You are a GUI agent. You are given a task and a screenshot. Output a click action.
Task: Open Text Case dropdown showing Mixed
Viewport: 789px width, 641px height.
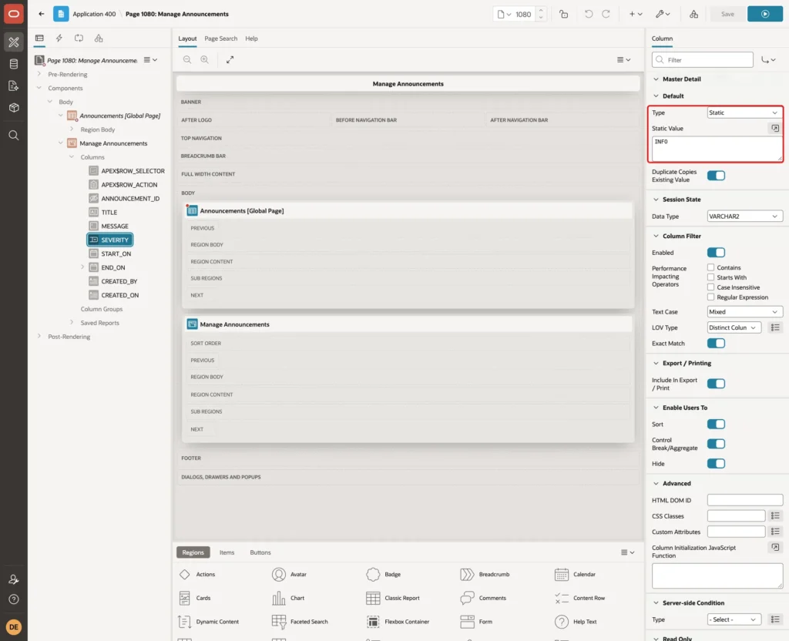point(744,312)
